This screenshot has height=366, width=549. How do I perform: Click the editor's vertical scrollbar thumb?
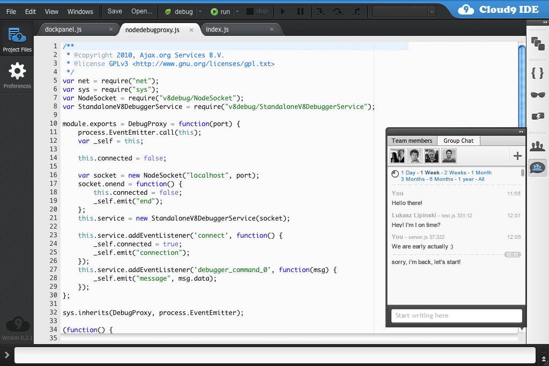coord(521,86)
